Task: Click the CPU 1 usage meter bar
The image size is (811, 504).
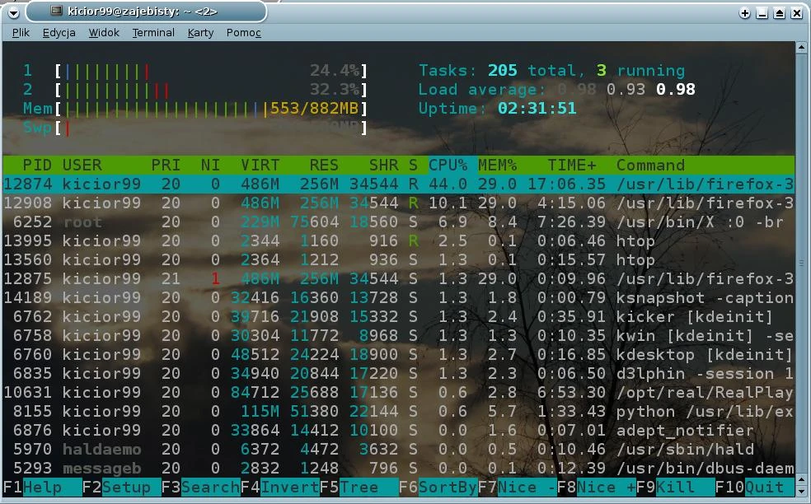Action: [211, 71]
